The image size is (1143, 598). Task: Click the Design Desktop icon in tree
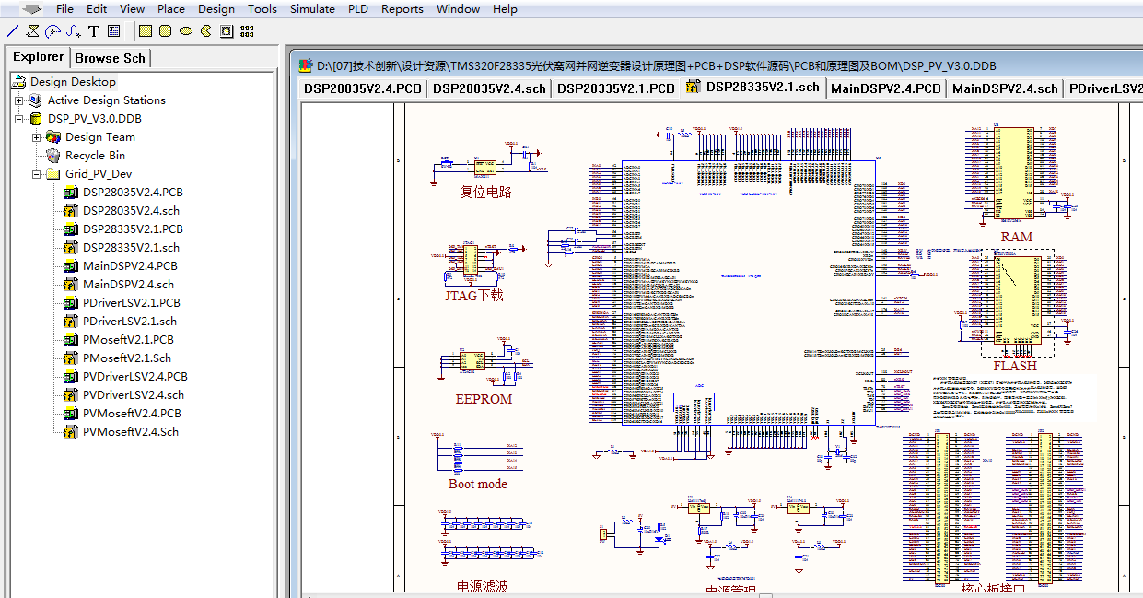[x=20, y=81]
